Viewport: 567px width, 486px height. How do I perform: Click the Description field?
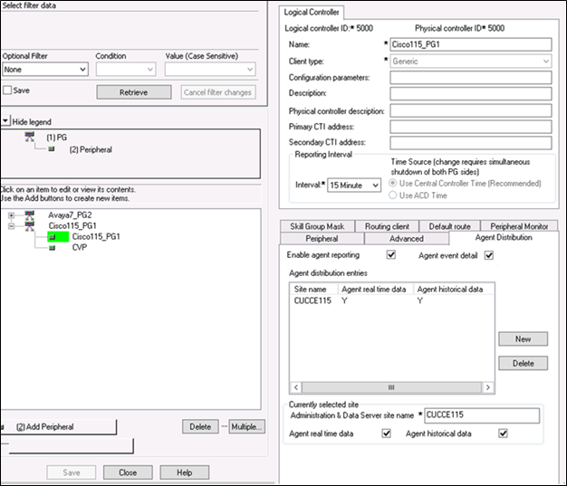point(471,93)
